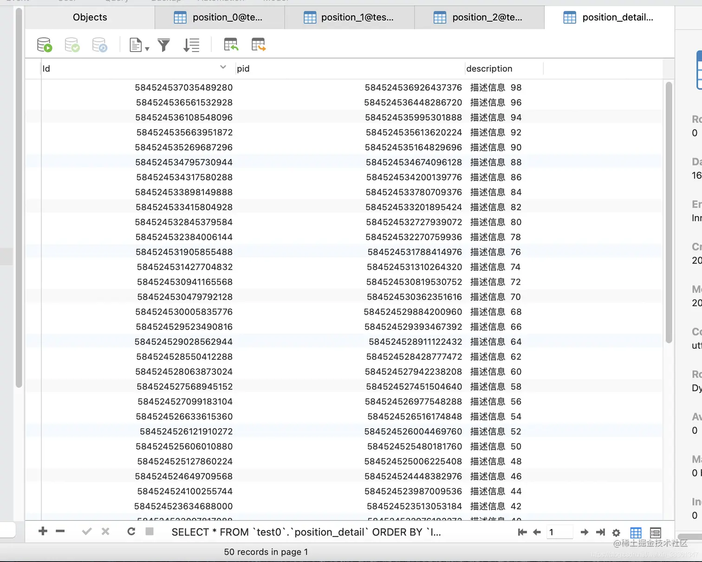This screenshot has height=562, width=702.
Task: Switch to grid view
Action: pyautogui.click(x=636, y=533)
